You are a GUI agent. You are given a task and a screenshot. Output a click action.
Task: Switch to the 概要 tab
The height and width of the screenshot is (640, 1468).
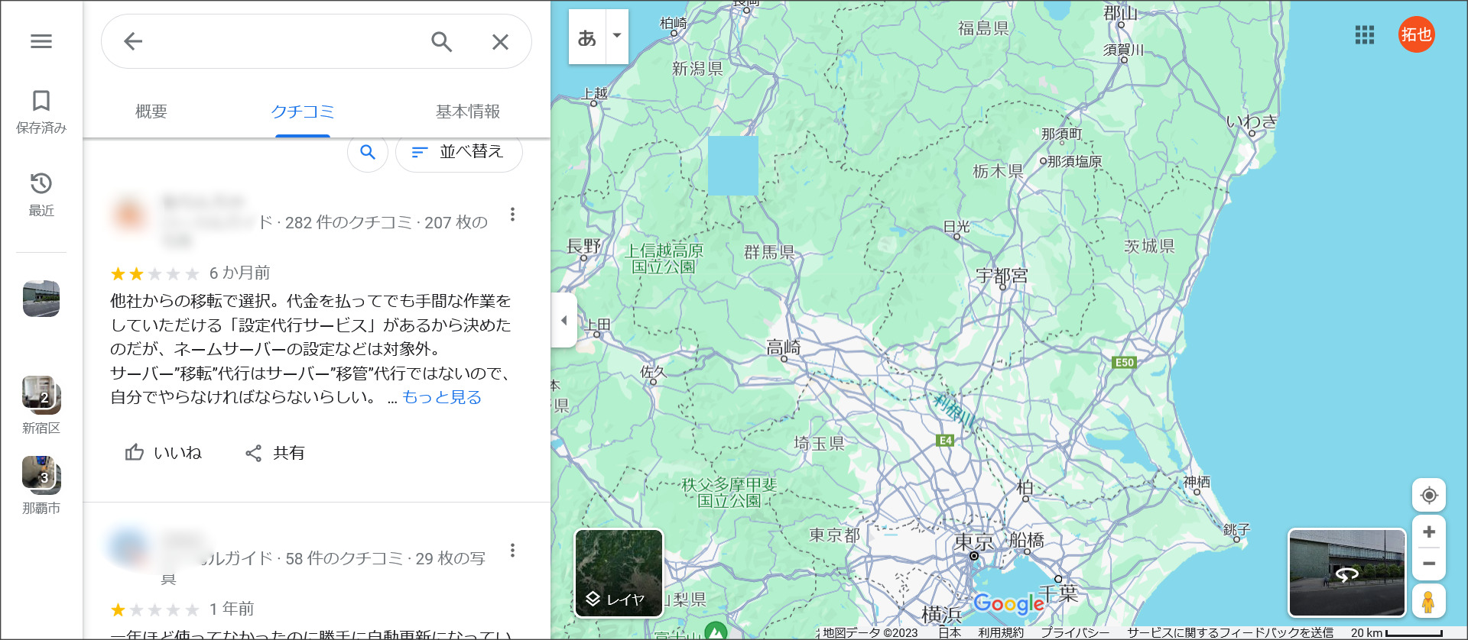151,112
